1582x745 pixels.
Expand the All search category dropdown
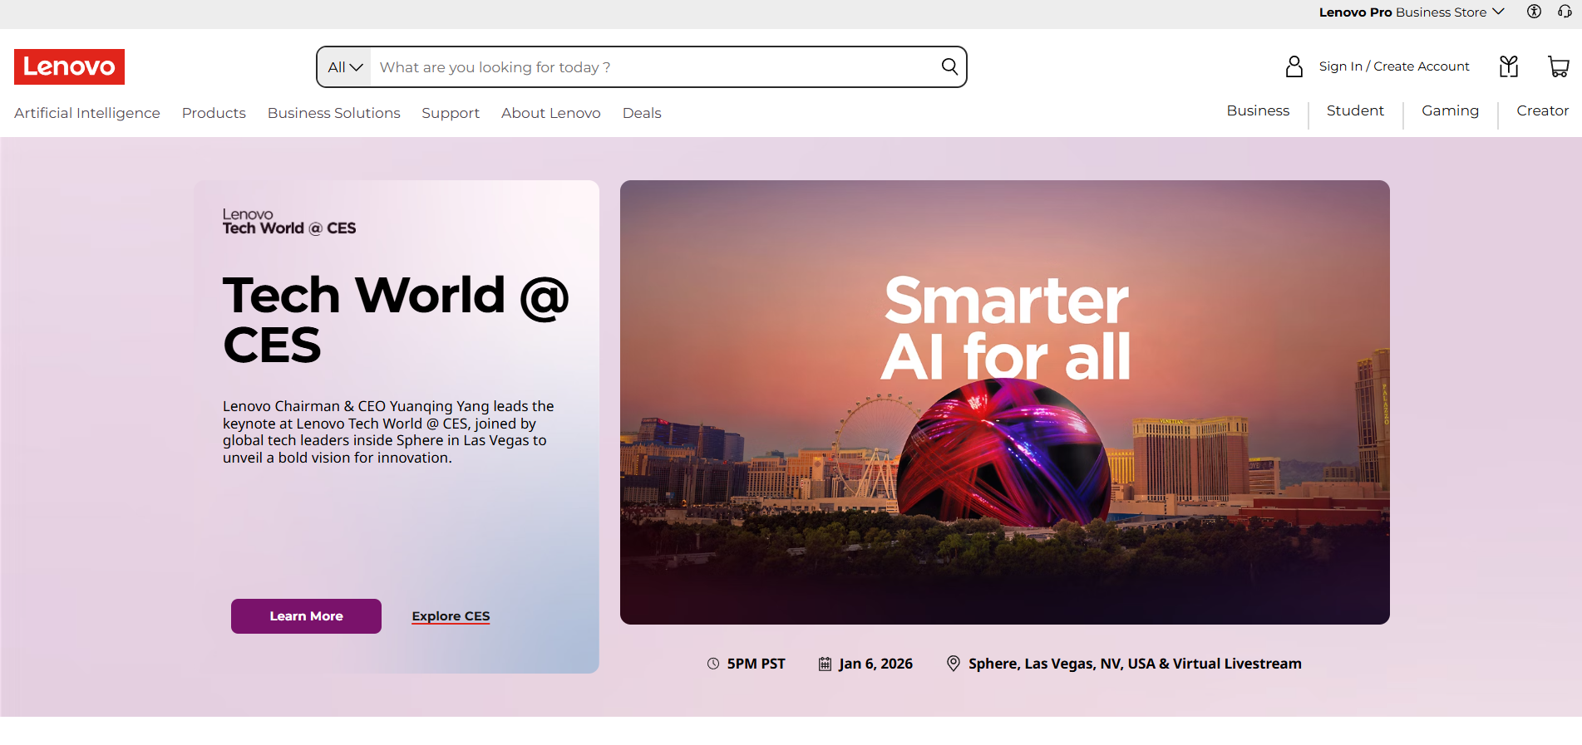(x=344, y=67)
